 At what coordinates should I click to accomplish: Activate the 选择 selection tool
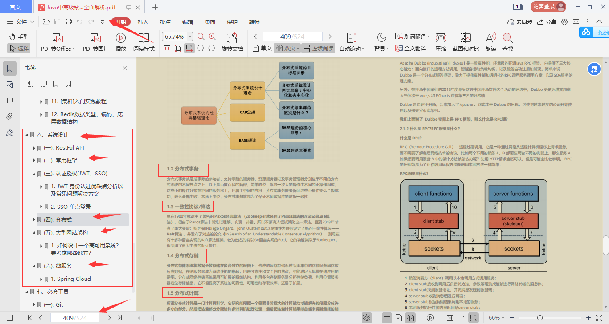(x=18, y=48)
